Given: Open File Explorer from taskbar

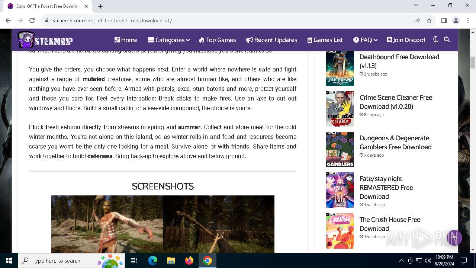Looking at the screenshot, I should click(x=171, y=261).
